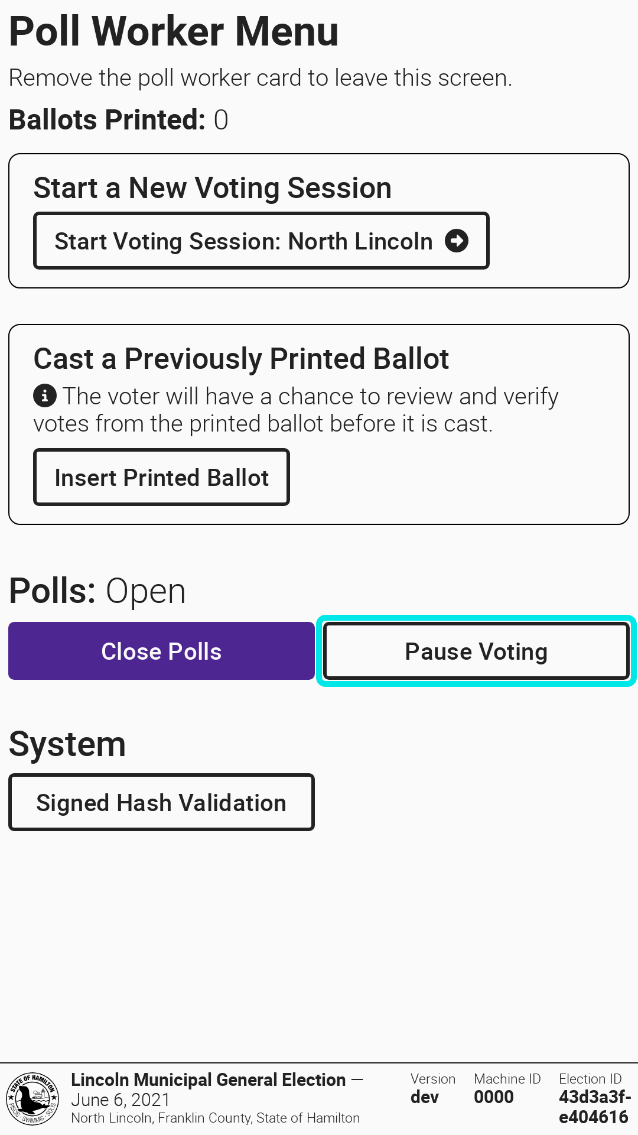Pause voting using the Pause Voting button
This screenshot has width=638, height=1135.
tap(476, 651)
